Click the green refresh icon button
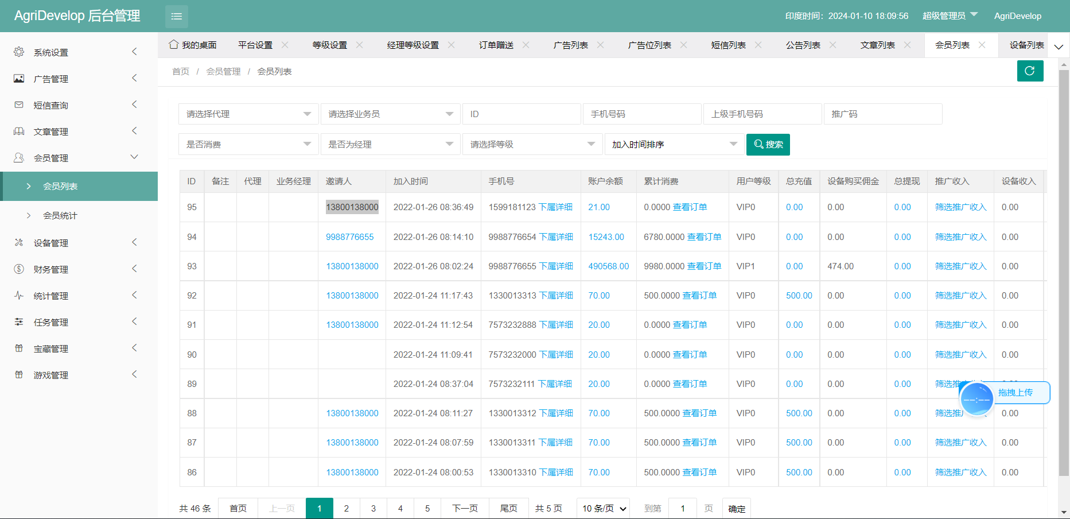 1030,71
